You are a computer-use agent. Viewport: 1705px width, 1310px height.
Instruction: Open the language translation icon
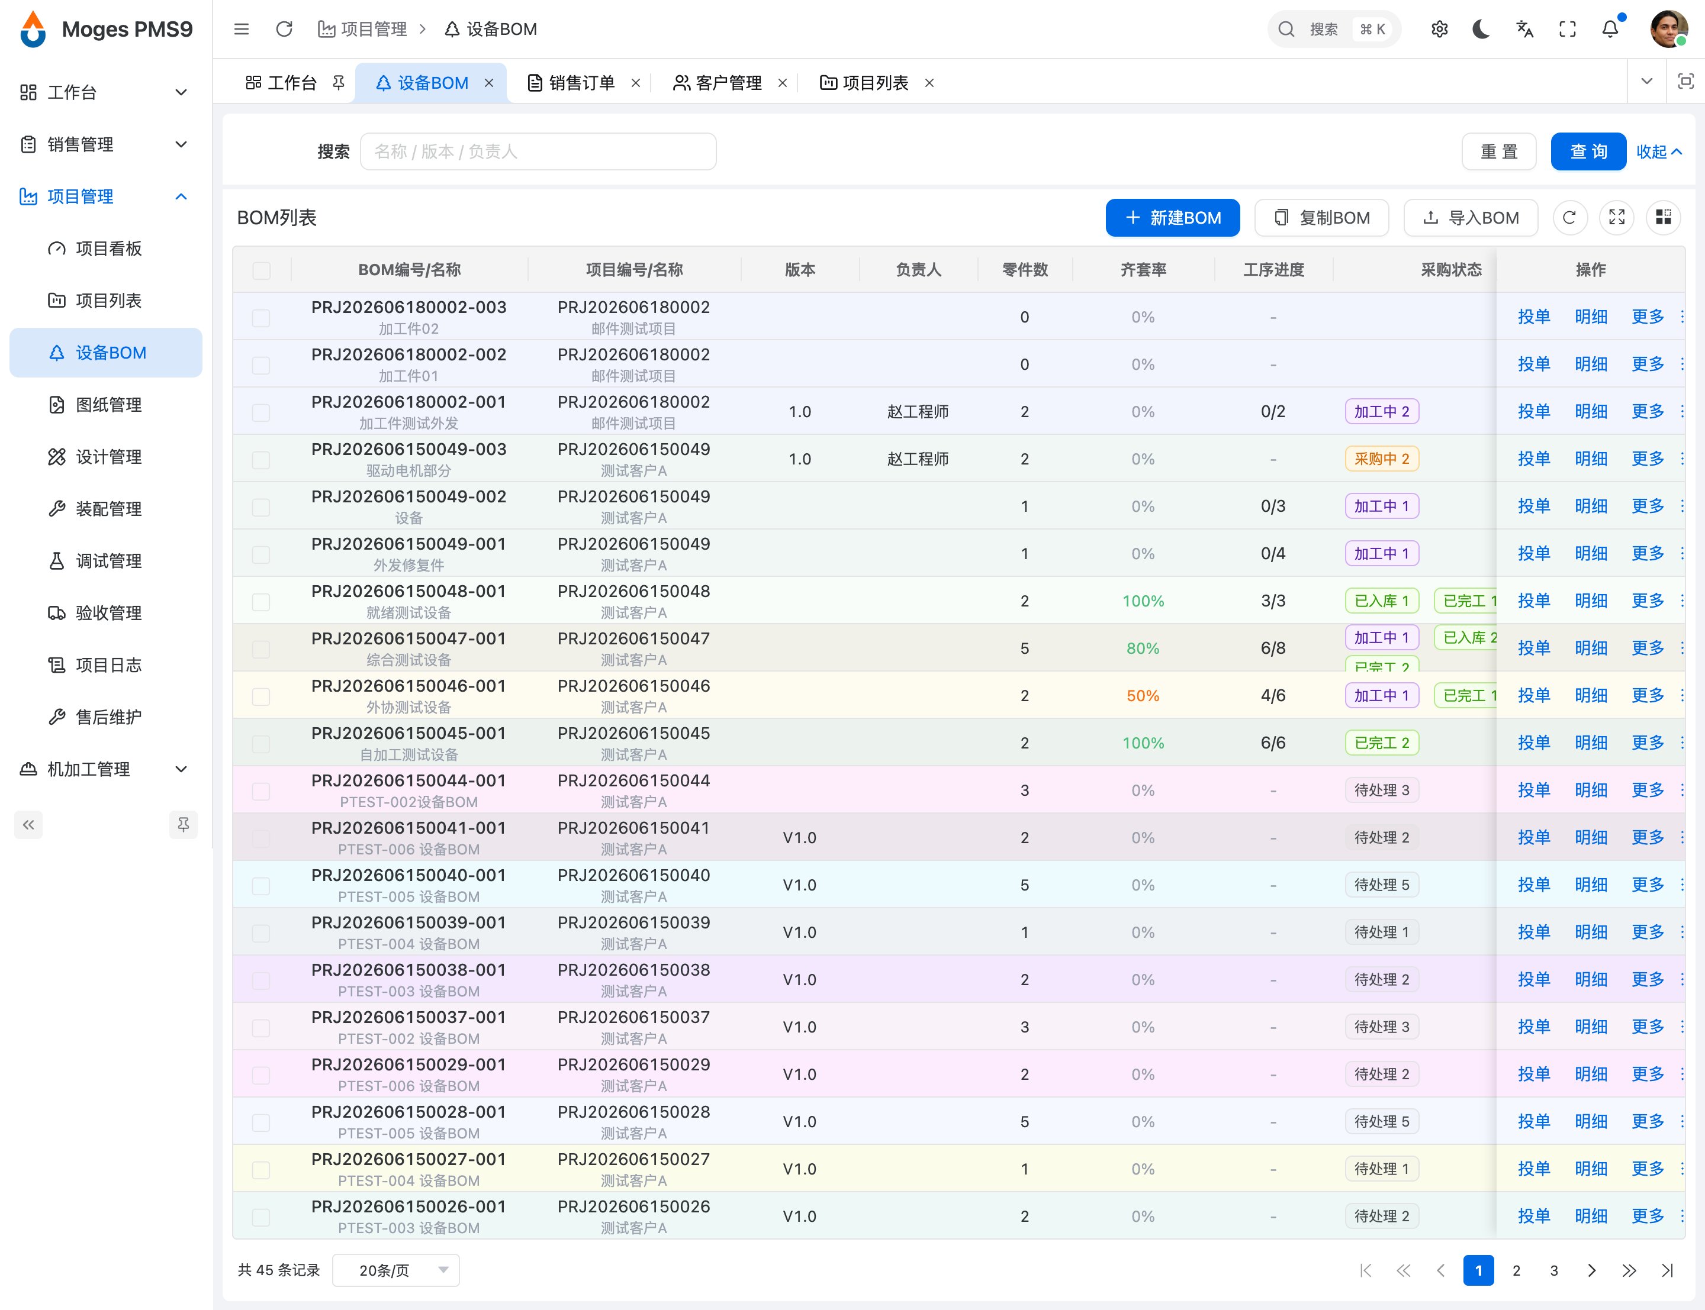point(1524,29)
